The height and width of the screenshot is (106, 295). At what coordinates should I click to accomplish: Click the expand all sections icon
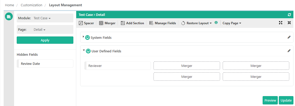pos(281,23)
